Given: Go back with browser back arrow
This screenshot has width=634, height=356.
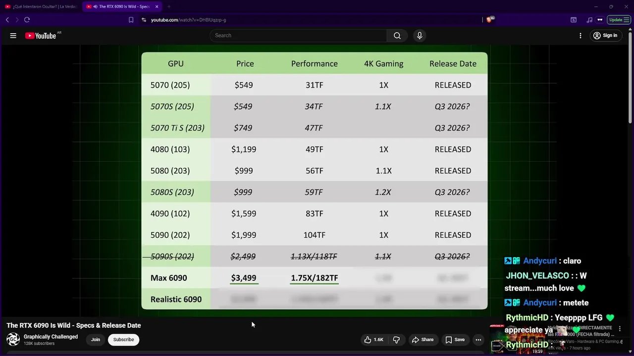Looking at the screenshot, I should tap(7, 20).
